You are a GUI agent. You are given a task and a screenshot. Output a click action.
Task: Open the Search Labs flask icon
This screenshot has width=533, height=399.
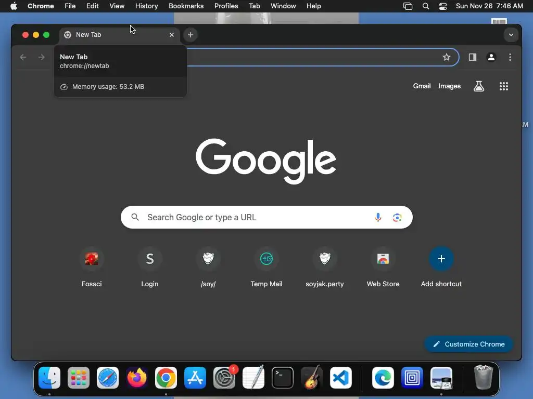tap(479, 86)
